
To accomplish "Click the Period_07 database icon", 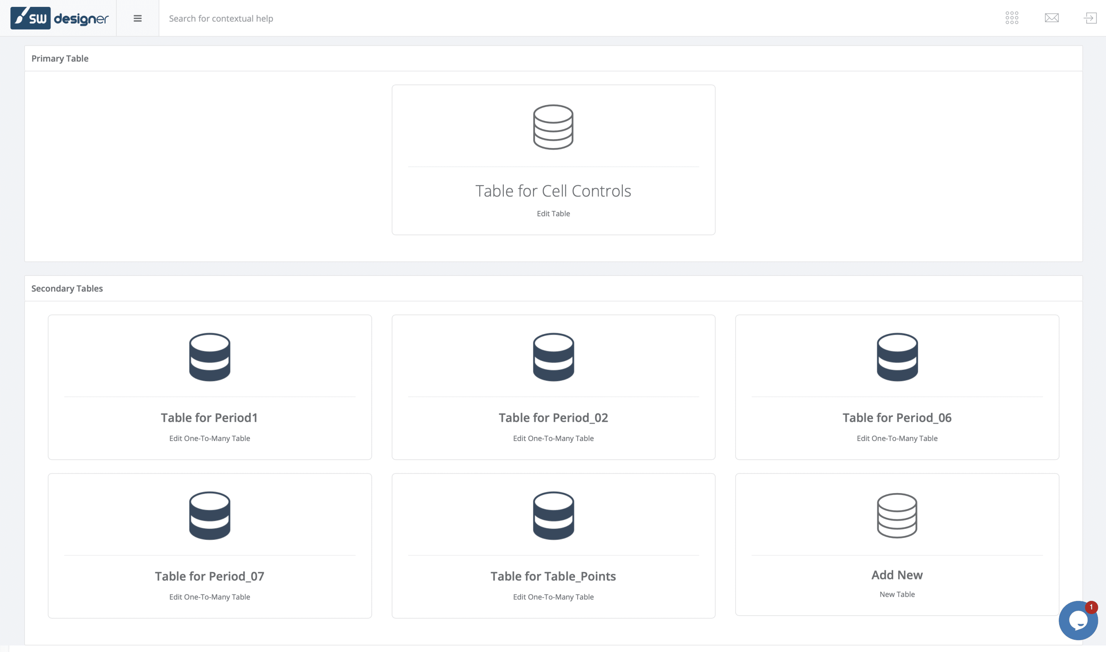I will tap(210, 515).
